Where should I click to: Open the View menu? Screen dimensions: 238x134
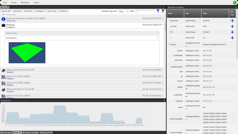[x=14, y=3]
